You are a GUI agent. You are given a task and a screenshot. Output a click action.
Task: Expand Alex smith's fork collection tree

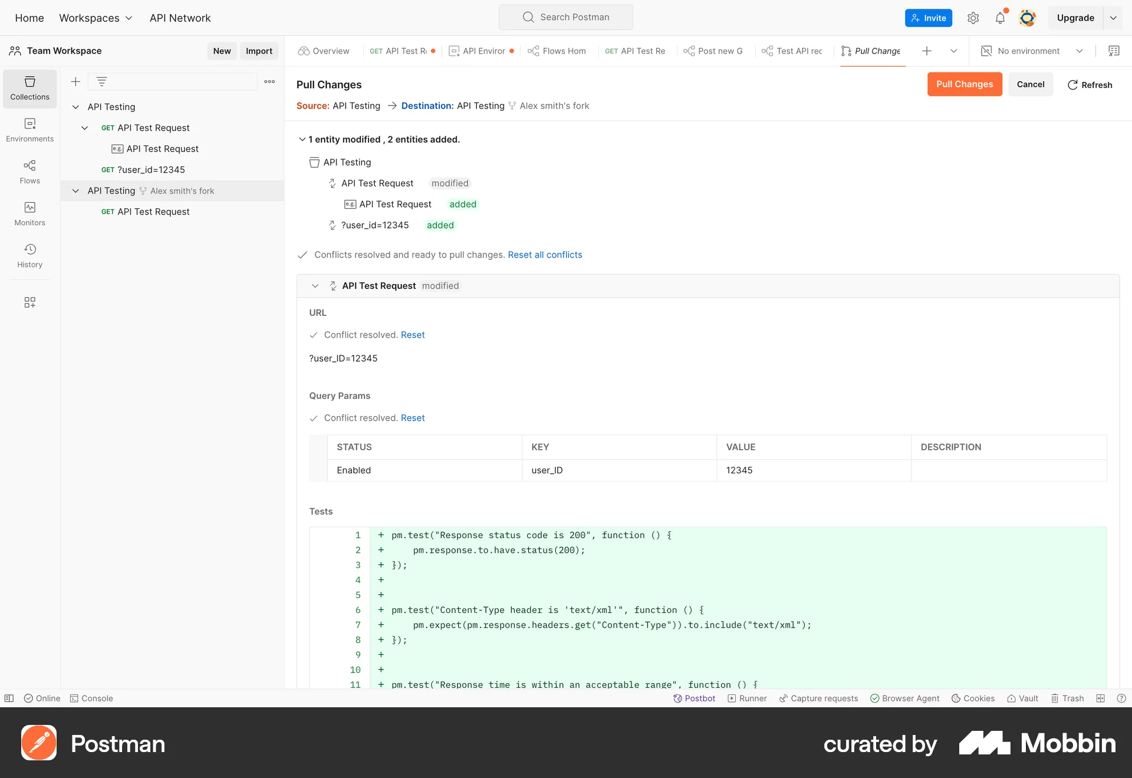[75, 190]
